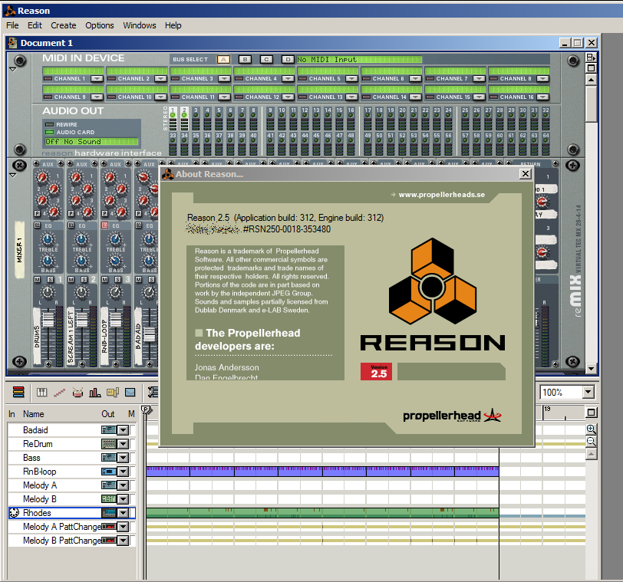This screenshot has width=623, height=582.
Task: Solo mixer channel 1 with S button
Action: [50, 279]
